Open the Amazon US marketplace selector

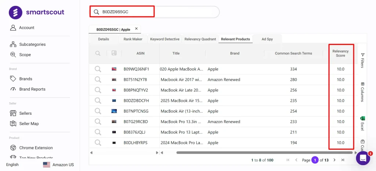(58, 164)
